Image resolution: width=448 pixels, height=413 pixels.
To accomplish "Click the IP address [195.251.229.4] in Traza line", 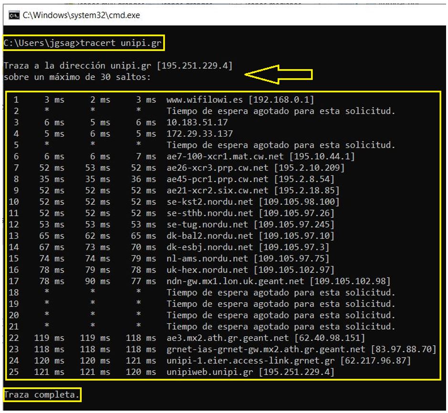I will pos(195,66).
